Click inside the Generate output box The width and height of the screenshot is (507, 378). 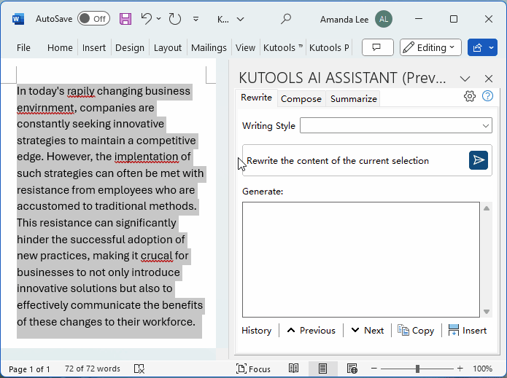pos(360,260)
